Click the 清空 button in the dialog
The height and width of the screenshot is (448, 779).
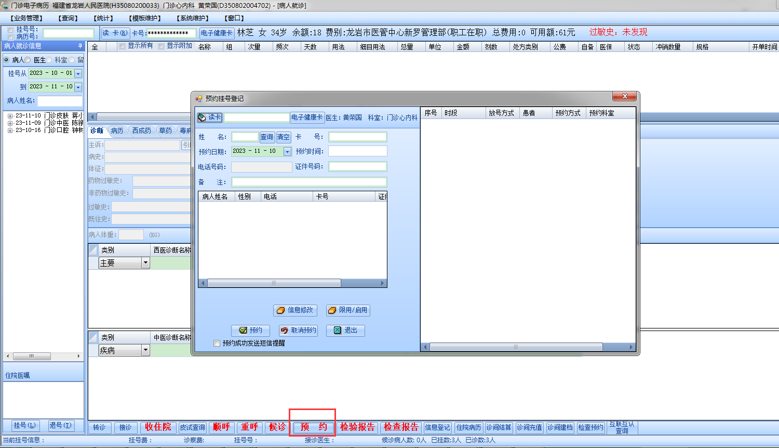pos(284,137)
